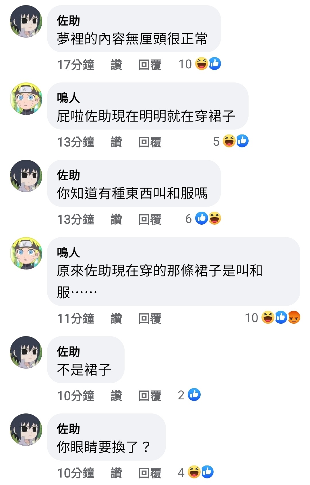Click the 17分鐘 timestamp
Screen dimensions: 310x485
(76, 65)
